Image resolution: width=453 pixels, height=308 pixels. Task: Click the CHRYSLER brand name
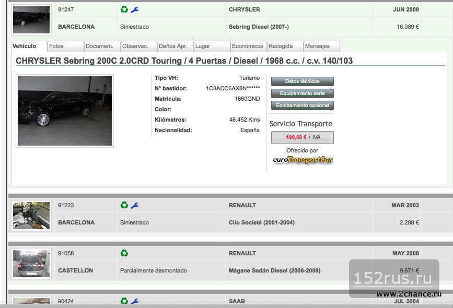tap(245, 9)
